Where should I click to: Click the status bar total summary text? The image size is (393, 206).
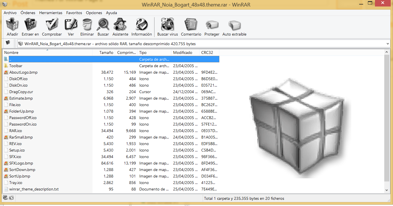244,198
